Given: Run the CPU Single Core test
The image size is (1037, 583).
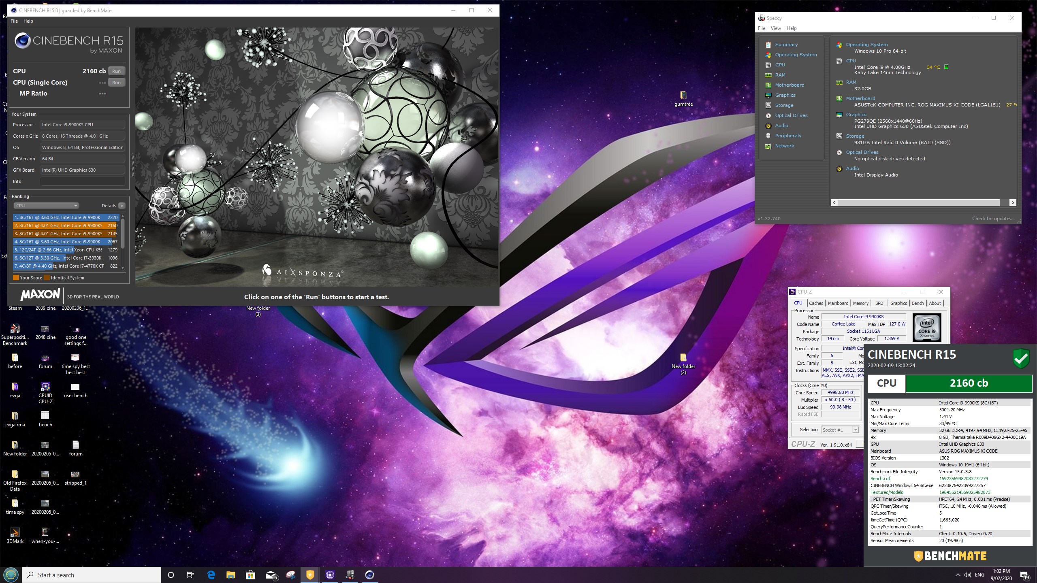Looking at the screenshot, I should (x=116, y=83).
